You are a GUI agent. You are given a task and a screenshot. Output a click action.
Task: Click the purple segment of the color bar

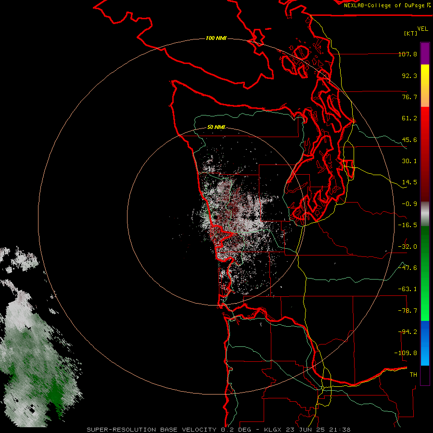(425, 53)
